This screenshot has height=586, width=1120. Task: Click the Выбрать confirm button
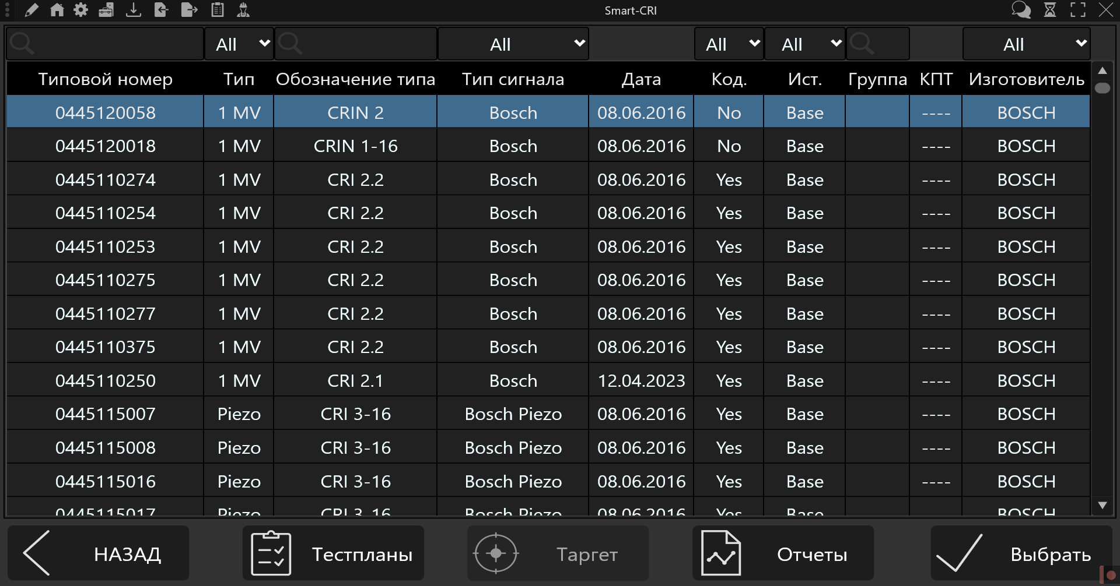pos(1021,553)
